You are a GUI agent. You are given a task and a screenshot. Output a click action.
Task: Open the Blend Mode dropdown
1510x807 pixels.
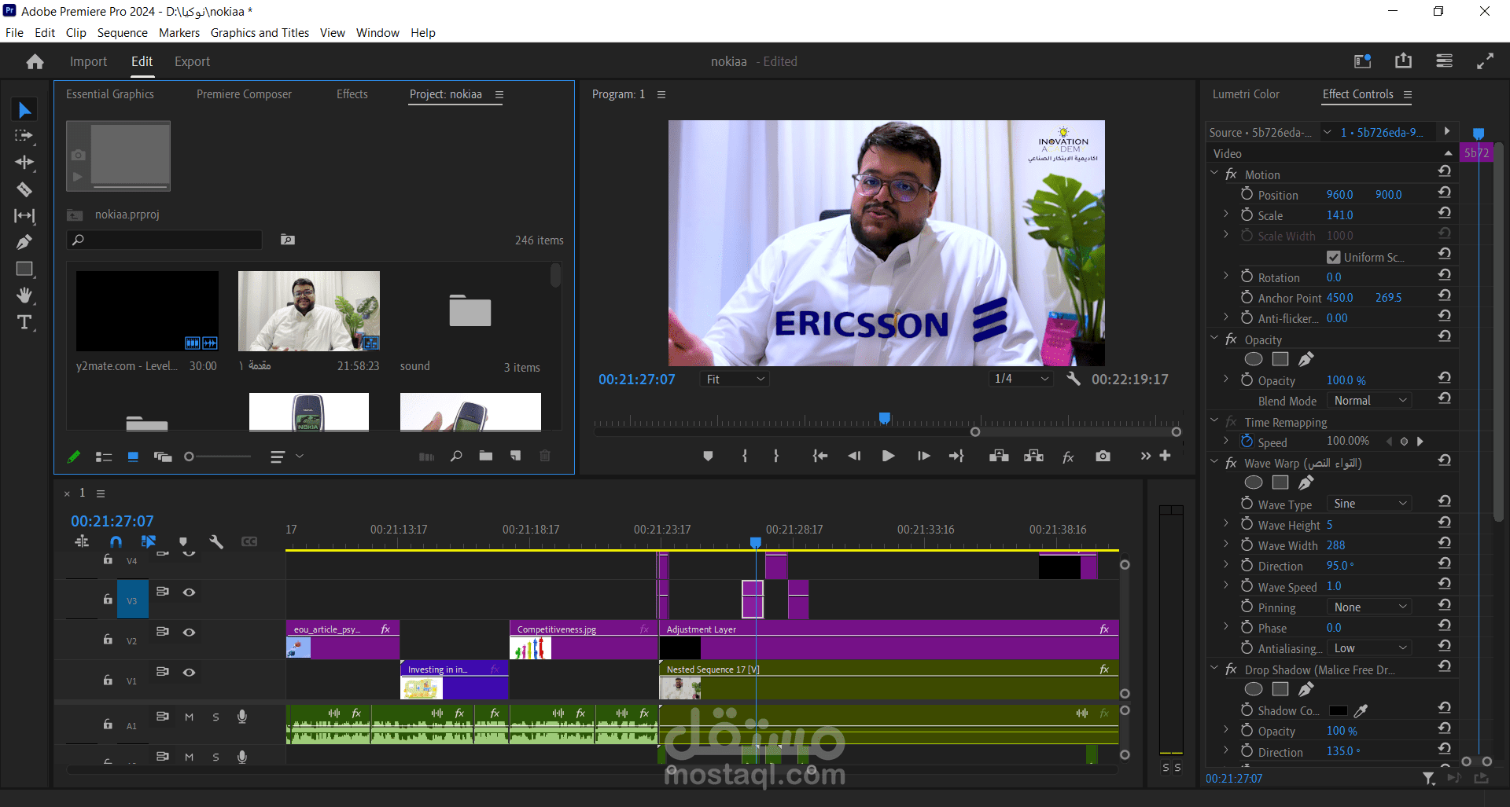tap(1370, 401)
